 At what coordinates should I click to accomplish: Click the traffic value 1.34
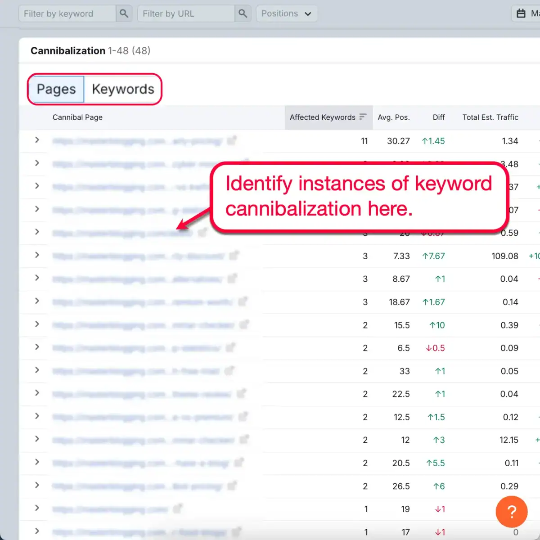(510, 141)
